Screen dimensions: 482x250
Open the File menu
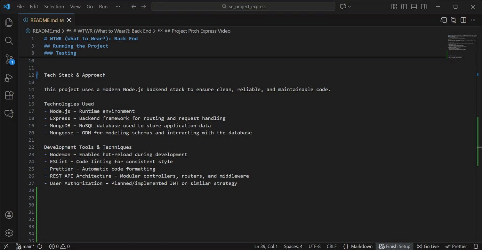[20, 7]
